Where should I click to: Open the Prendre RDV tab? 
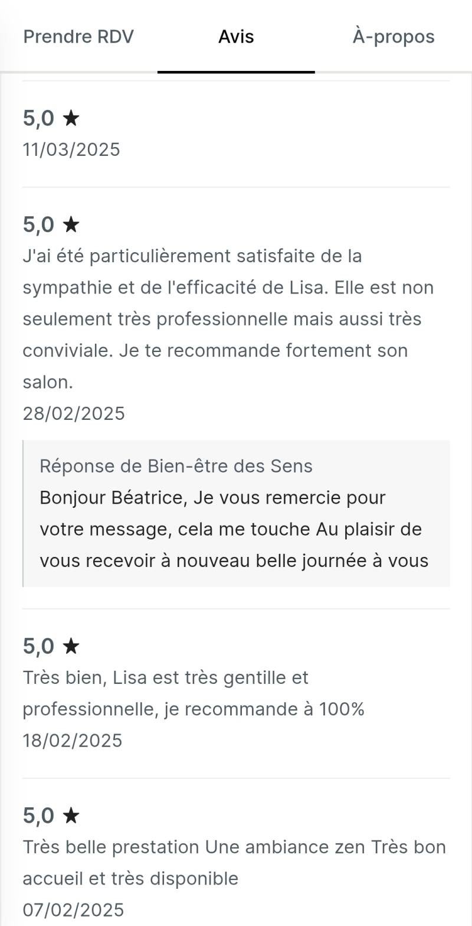tap(78, 37)
